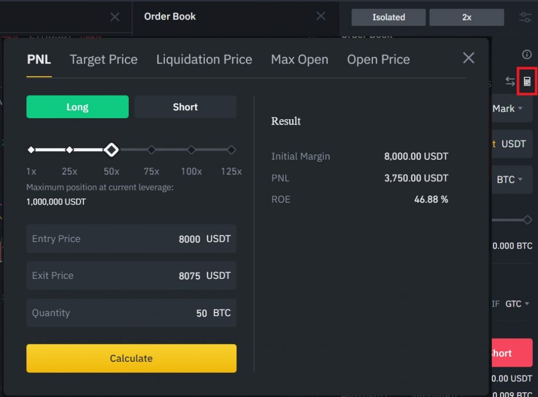Click the Isolated margin mode button
538x397 pixels.
(x=388, y=17)
